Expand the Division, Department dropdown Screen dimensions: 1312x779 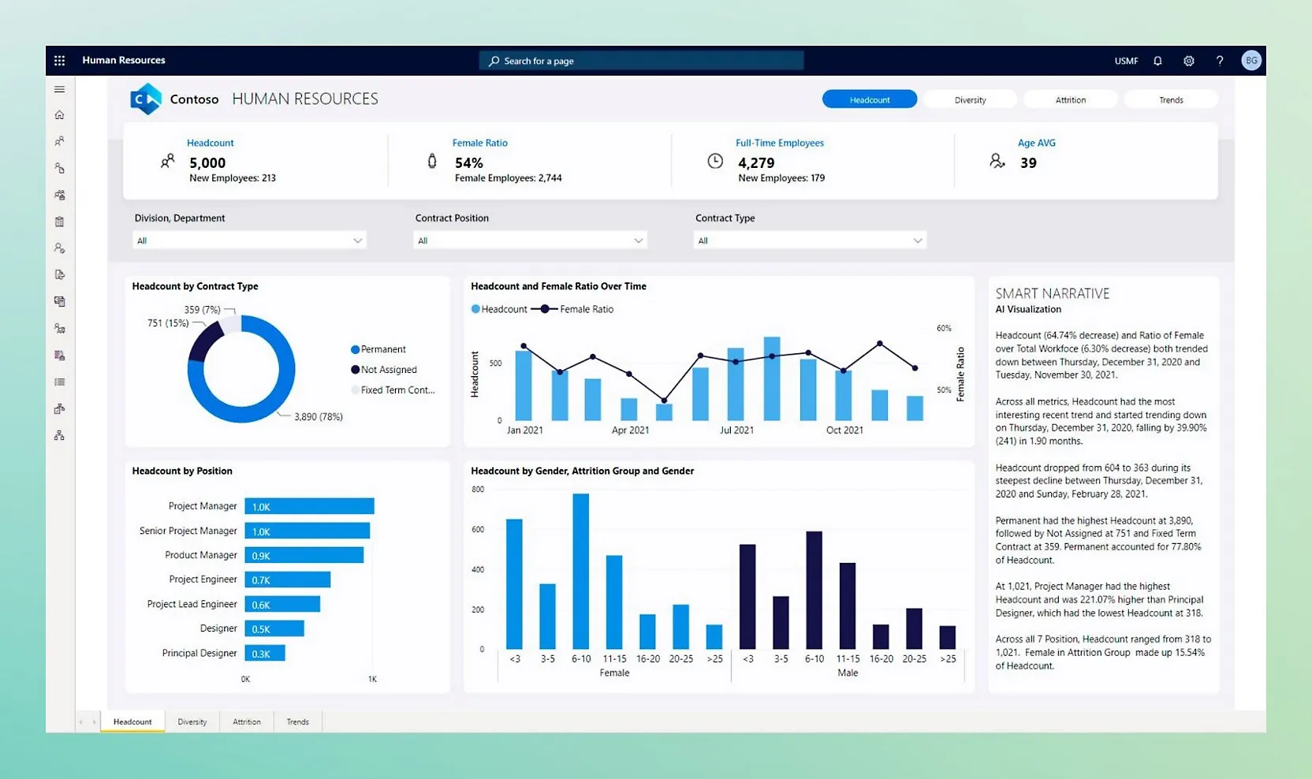pyautogui.click(x=249, y=240)
